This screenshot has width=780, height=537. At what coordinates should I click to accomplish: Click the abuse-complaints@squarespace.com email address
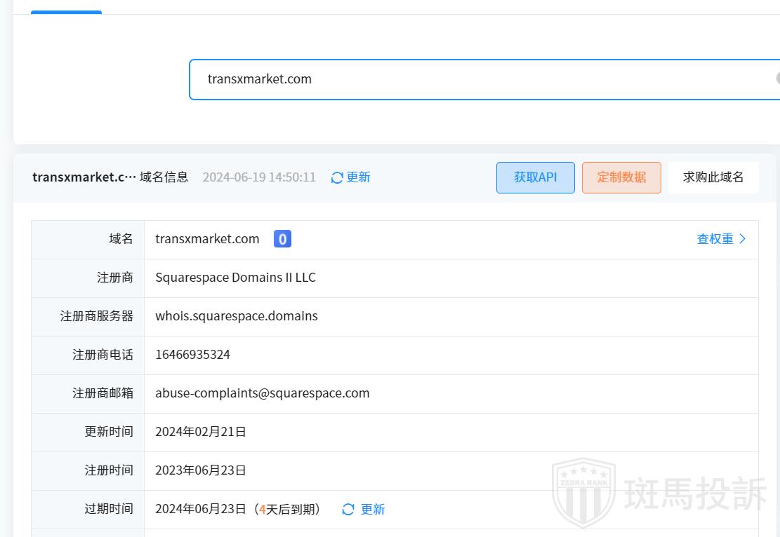[x=262, y=393]
